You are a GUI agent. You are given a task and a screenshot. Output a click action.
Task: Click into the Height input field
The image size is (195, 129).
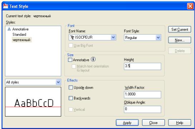click(142, 66)
